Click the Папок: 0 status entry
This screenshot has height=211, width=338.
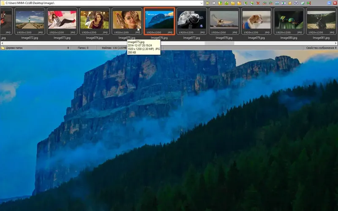point(83,48)
